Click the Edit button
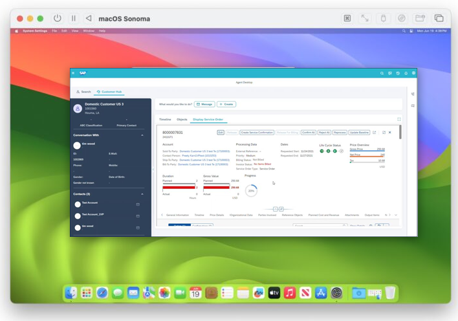Image resolution: width=458 pixels, height=321 pixels. tap(221, 133)
